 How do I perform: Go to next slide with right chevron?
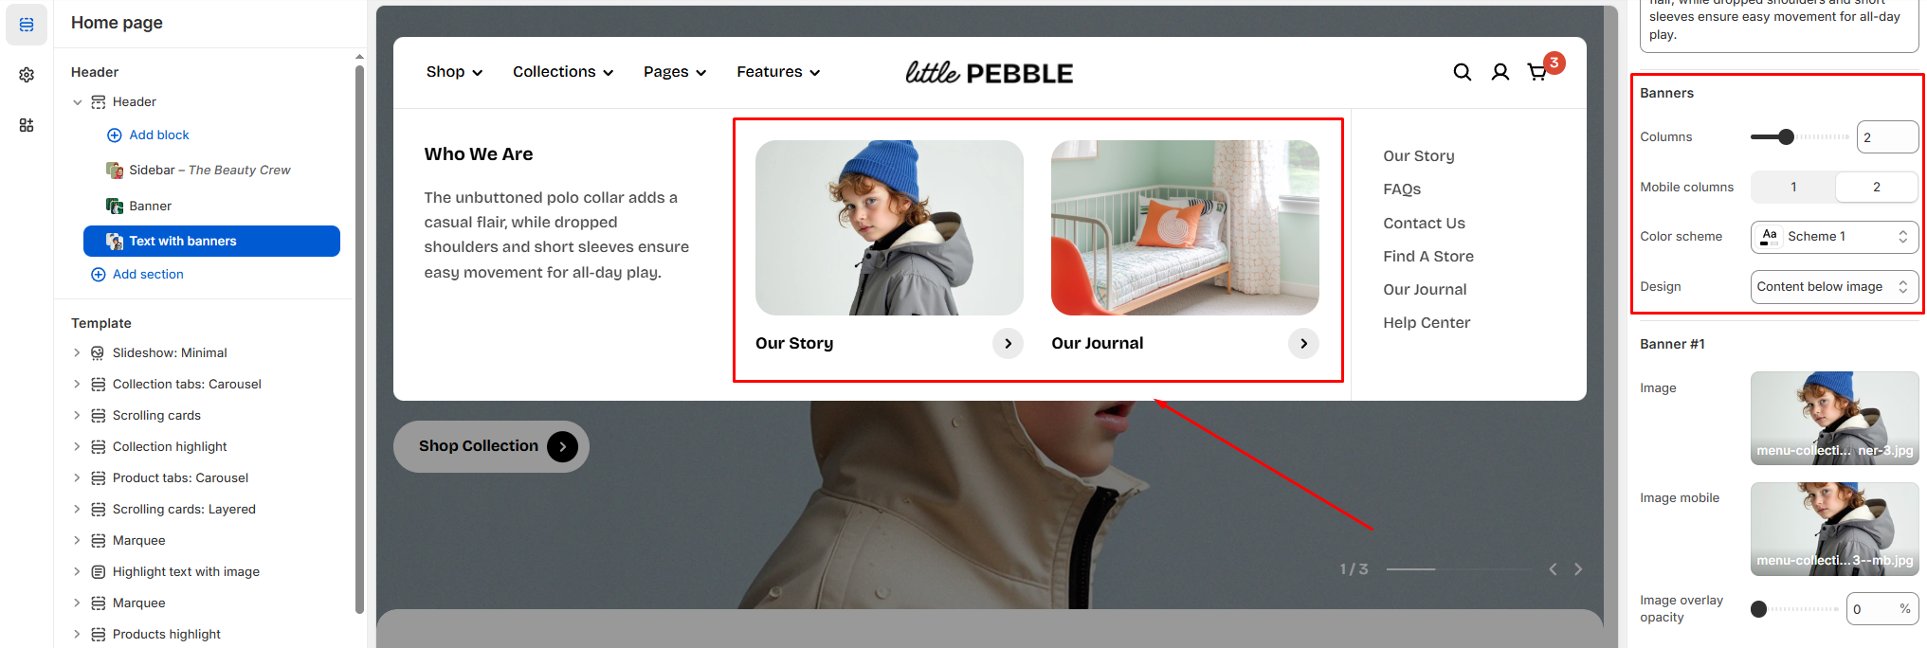[x=1578, y=569]
